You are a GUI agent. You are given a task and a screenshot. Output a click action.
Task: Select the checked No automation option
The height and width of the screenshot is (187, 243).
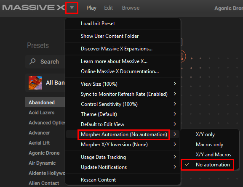pyautogui.click(x=209, y=165)
